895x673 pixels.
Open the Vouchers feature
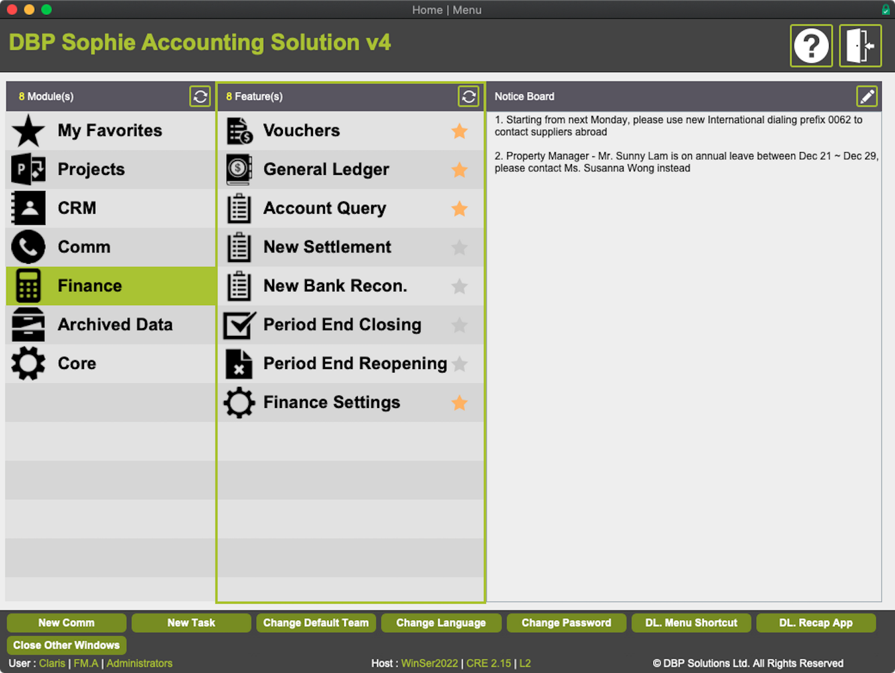(x=351, y=130)
